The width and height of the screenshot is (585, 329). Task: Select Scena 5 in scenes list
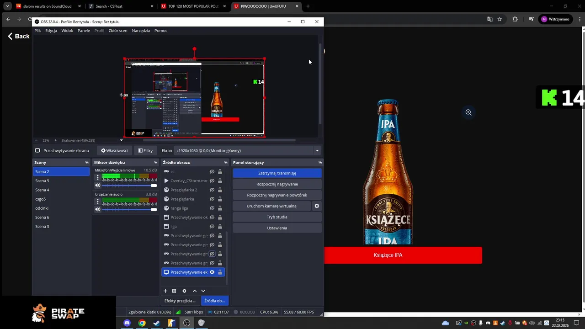click(61, 181)
